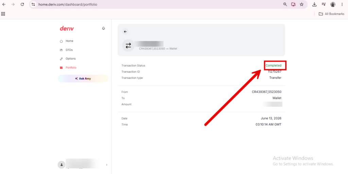
Task: Click the header text CR439367_5523050 → Wallet
Action: (x=158, y=48)
